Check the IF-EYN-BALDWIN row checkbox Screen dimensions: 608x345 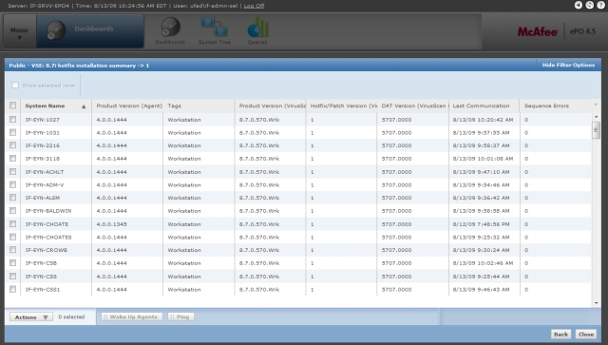point(12,211)
